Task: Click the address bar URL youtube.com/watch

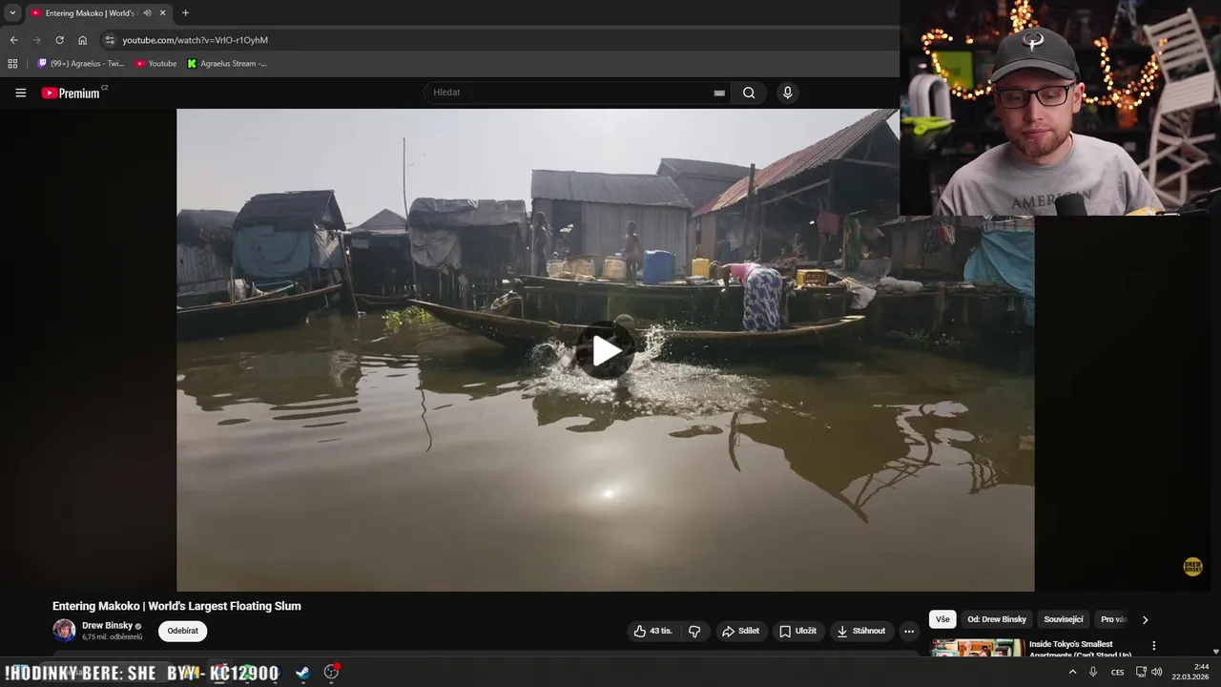Action: pyautogui.click(x=196, y=40)
